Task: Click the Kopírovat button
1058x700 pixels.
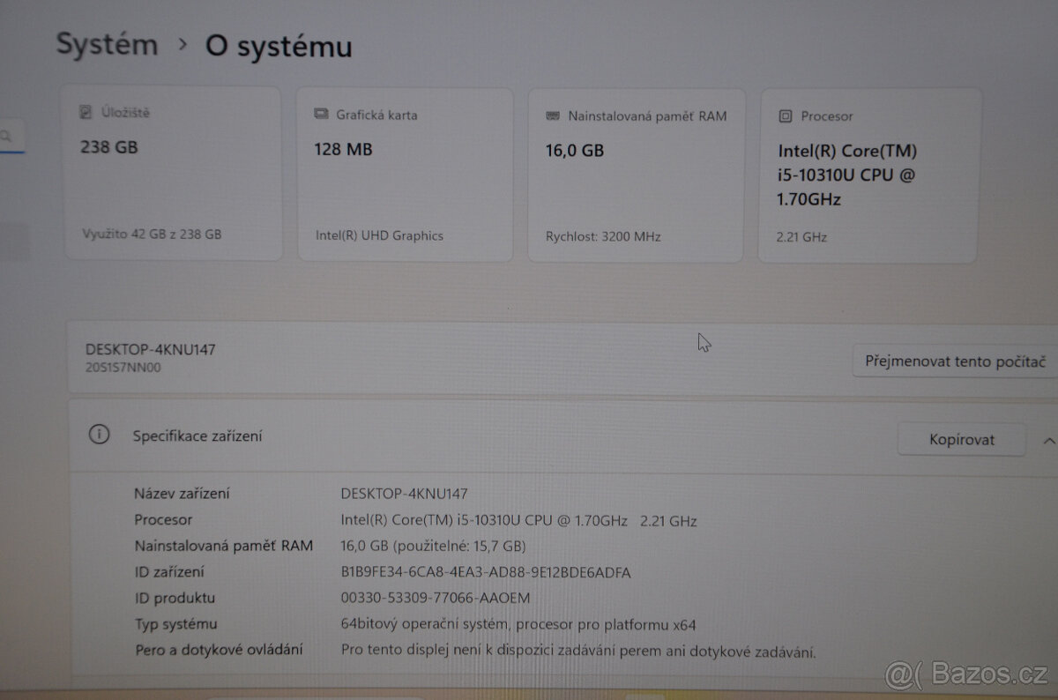Action: (961, 439)
